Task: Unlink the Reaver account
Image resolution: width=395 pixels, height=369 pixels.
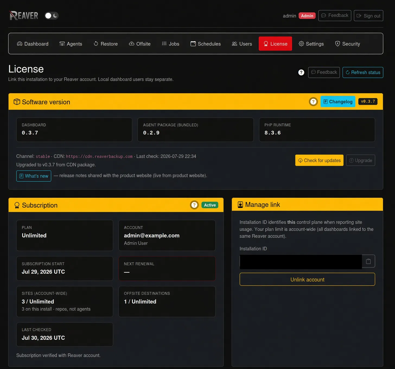Action: [x=307, y=279]
